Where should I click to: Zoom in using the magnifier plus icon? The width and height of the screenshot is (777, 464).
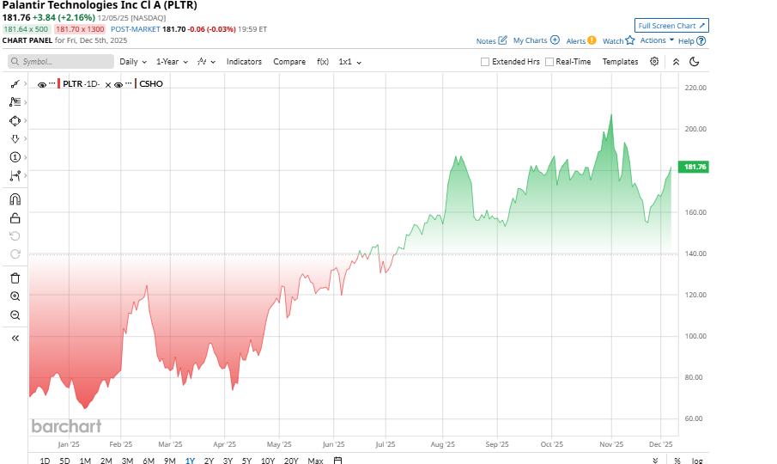[x=15, y=296]
